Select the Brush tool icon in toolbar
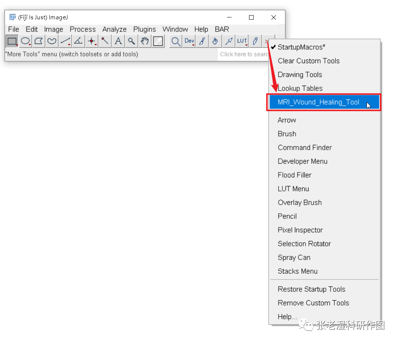The width and height of the screenshot is (398, 343). tap(202, 41)
